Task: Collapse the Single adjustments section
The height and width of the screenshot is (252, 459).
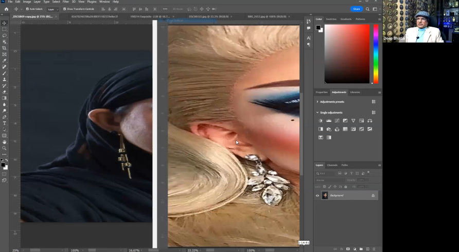Action: click(317, 112)
